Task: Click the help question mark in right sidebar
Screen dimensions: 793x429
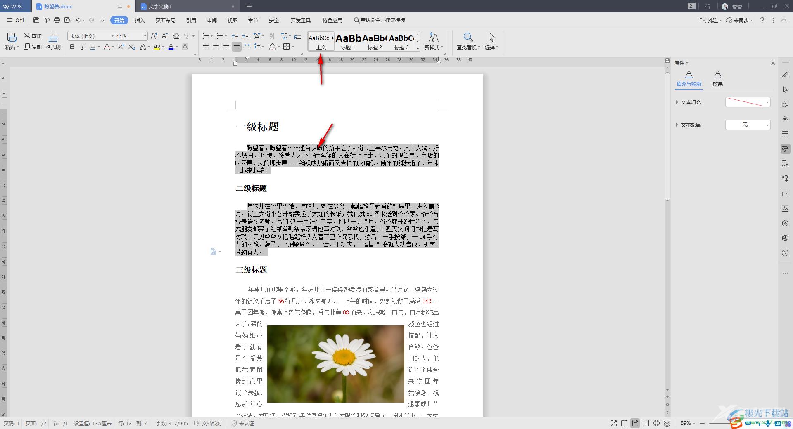Action: point(785,253)
